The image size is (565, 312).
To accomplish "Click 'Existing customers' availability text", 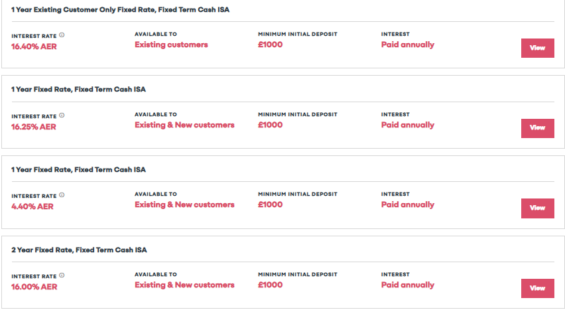I will 171,44.
